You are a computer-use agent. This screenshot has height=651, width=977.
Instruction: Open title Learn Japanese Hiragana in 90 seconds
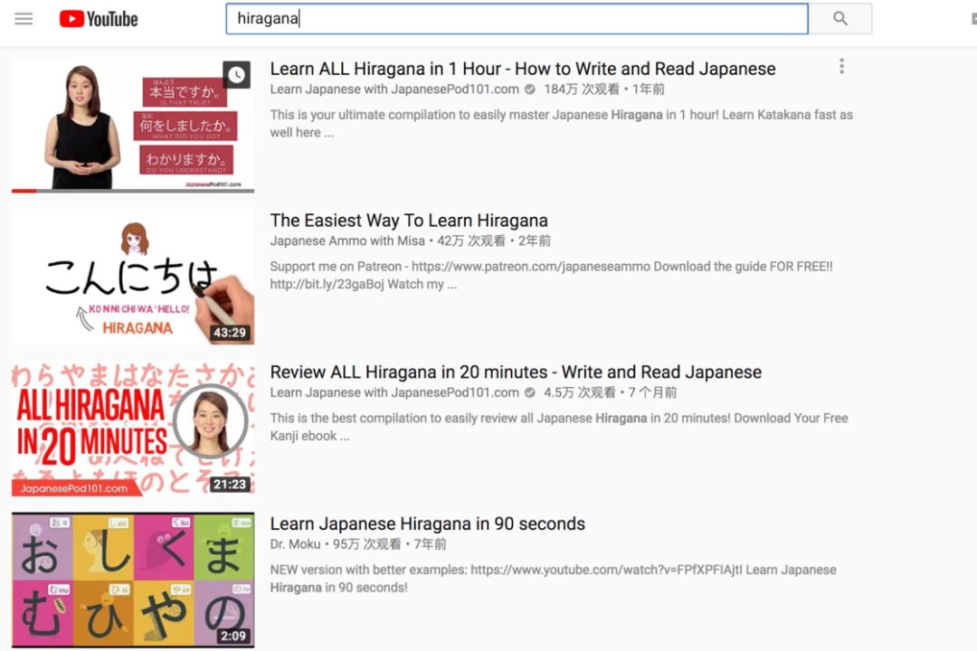pyautogui.click(x=427, y=524)
